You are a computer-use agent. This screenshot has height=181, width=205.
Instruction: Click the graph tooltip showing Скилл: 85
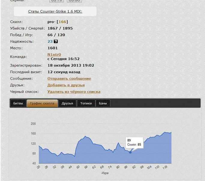tap(134, 142)
